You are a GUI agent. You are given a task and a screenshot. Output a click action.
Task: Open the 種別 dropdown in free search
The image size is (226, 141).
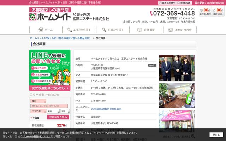point(38,101)
